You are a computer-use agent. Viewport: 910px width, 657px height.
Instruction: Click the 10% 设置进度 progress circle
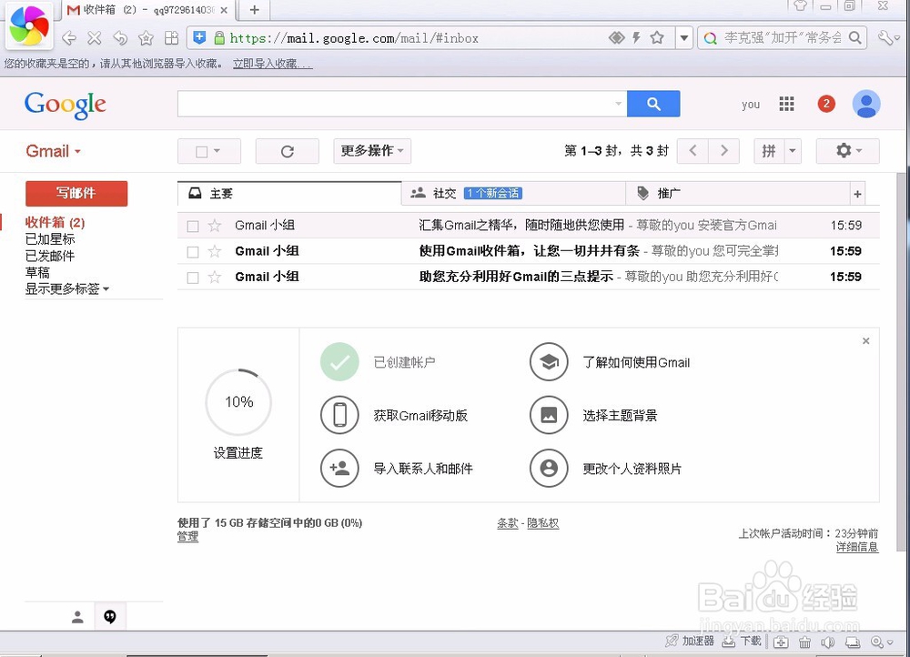click(x=238, y=401)
